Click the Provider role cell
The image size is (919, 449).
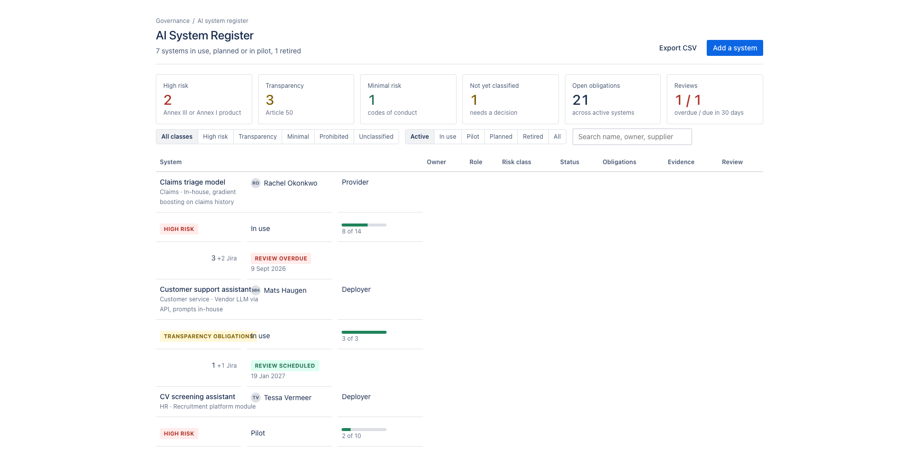coord(355,182)
